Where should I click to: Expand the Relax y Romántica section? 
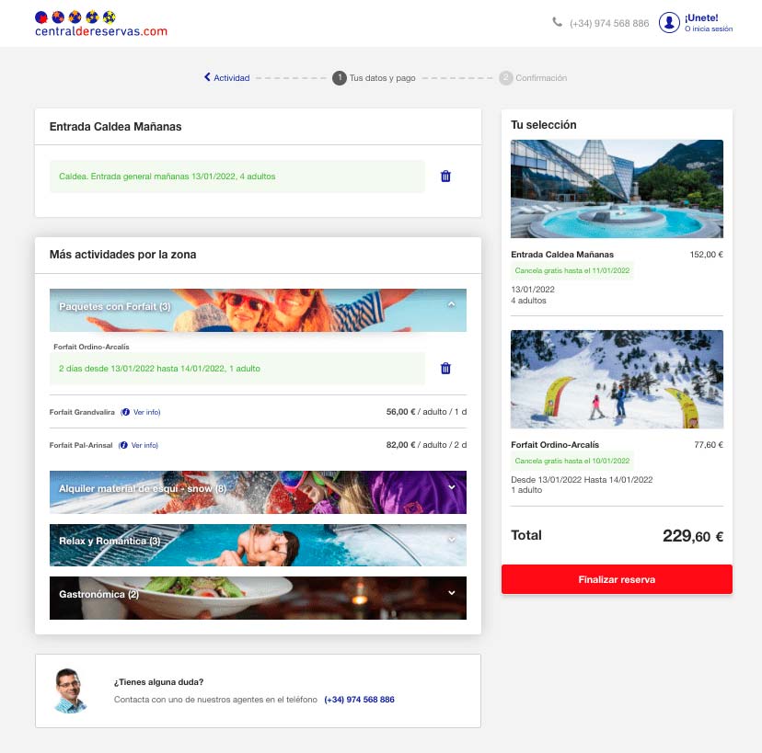pos(452,540)
